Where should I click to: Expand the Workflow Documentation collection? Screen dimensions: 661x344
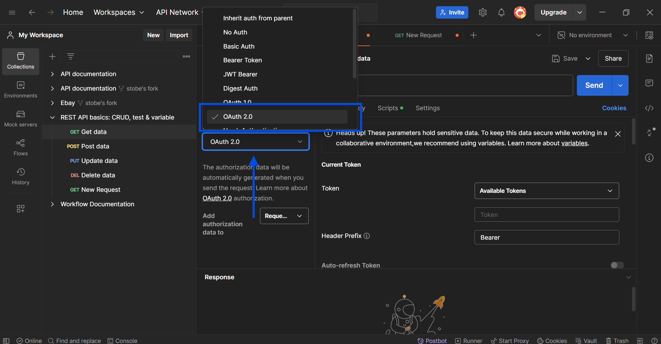(52, 204)
